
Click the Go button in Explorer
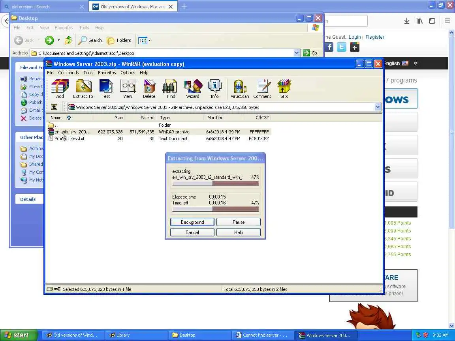coord(310,53)
